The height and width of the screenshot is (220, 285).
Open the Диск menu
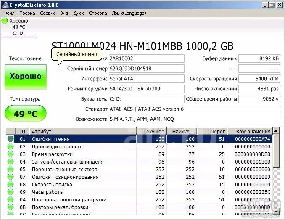pos(79,13)
